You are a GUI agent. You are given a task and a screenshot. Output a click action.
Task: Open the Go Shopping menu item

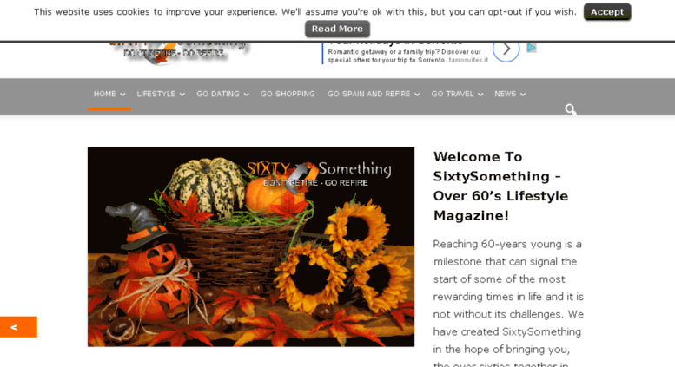click(288, 94)
